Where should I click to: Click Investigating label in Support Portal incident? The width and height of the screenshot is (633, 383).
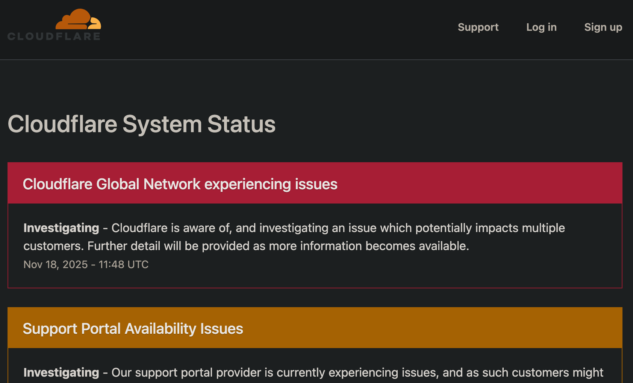[61, 372]
